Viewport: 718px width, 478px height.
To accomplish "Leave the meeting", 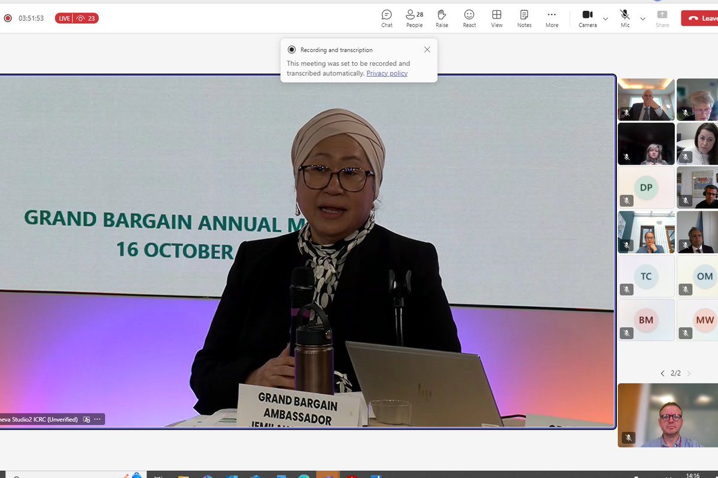I will 700,18.
